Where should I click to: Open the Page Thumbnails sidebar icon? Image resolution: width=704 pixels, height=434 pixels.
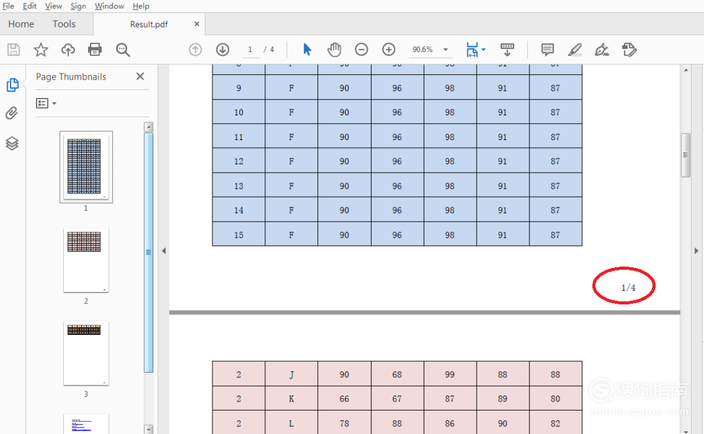[x=12, y=85]
